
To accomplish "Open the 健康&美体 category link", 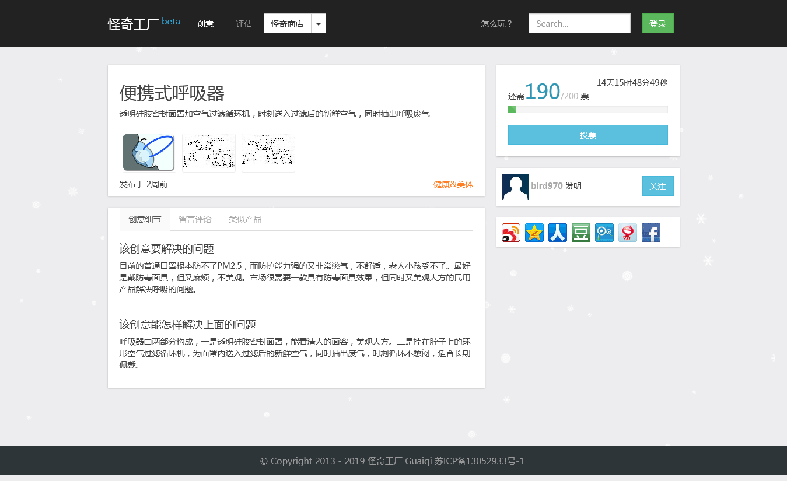I will [453, 184].
